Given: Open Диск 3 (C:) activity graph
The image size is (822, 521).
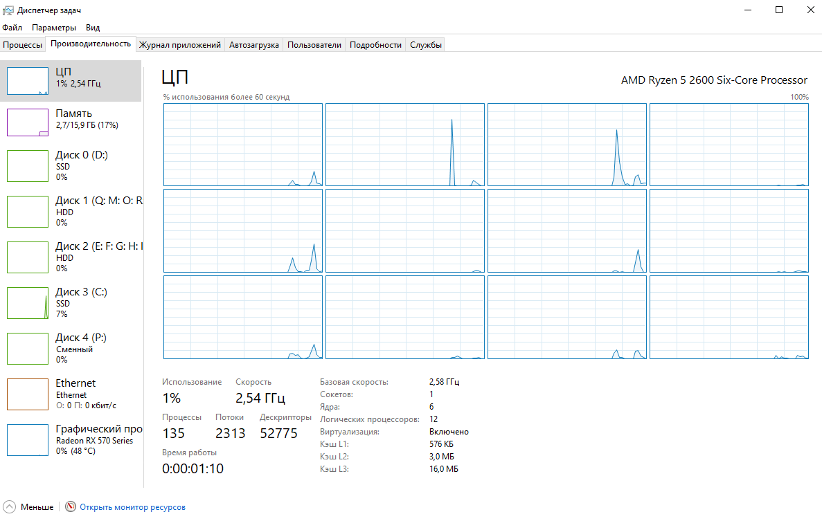Looking at the screenshot, I should point(28,302).
